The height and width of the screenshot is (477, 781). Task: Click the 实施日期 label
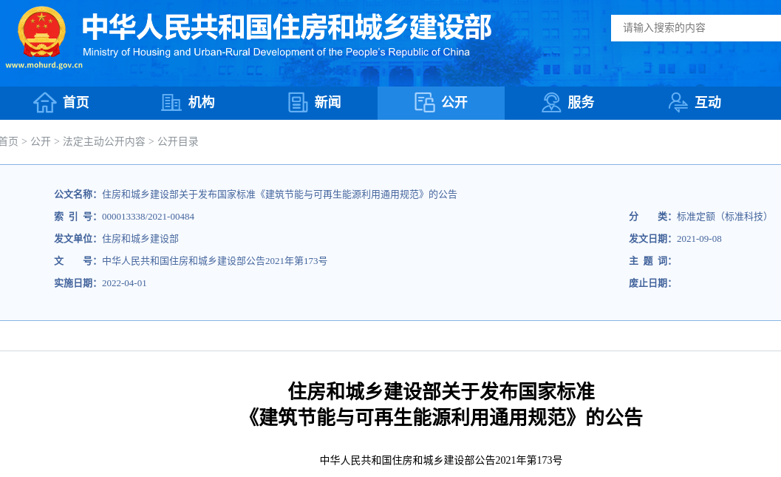click(x=75, y=283)
